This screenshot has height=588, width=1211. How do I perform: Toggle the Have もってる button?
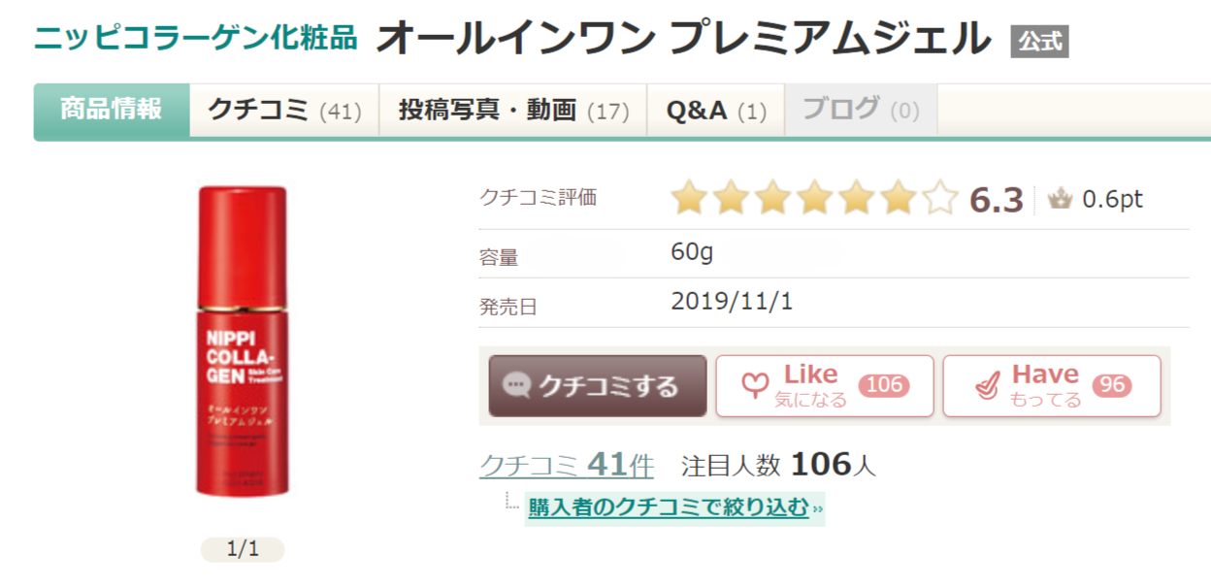tap(1052, 386)
